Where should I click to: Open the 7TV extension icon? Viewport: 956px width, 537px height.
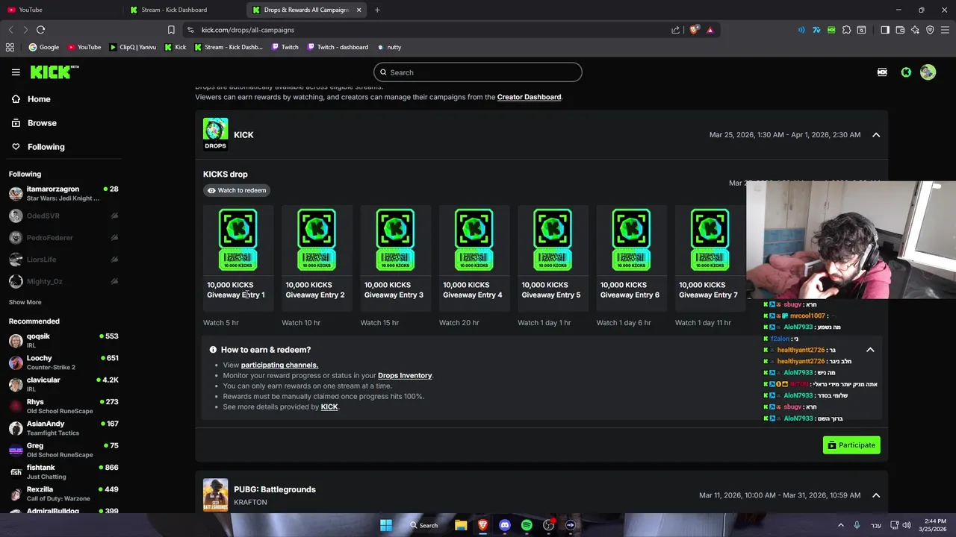pos(816,30)
